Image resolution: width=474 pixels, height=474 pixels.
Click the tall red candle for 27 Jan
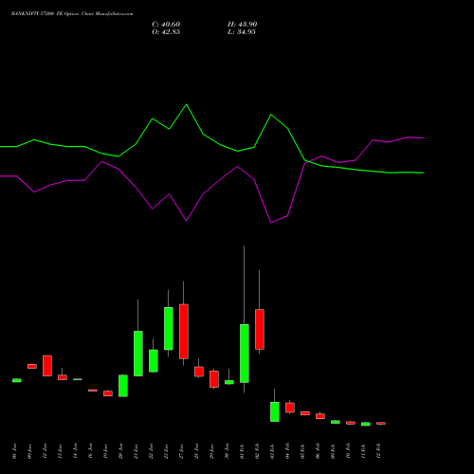(184, 331)
